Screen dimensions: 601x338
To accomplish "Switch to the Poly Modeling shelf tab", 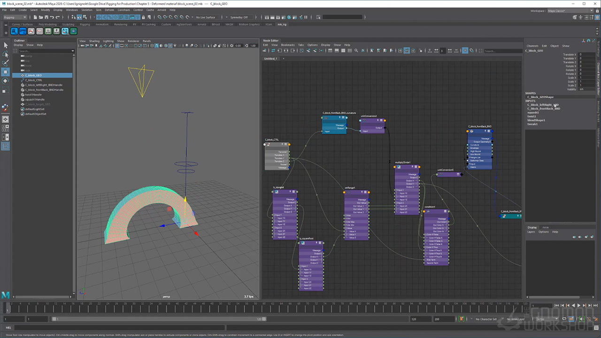I will coord(47,24).
